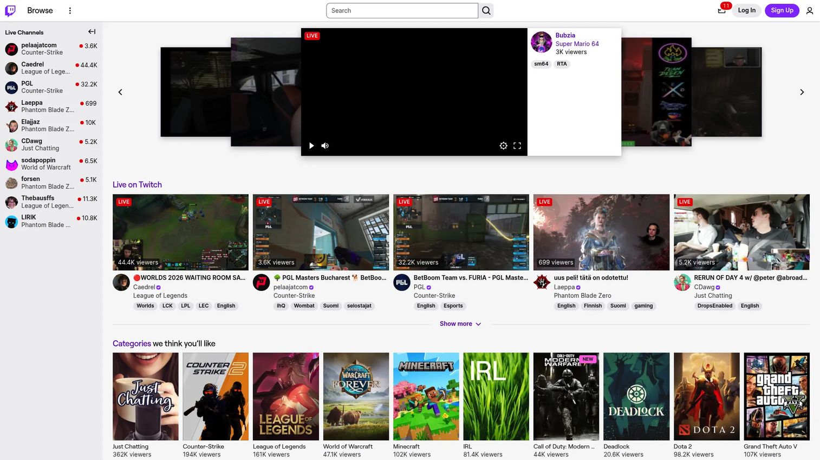
Task: Collapse the Live Channels sidebar
Action: (x=92, y=32)
